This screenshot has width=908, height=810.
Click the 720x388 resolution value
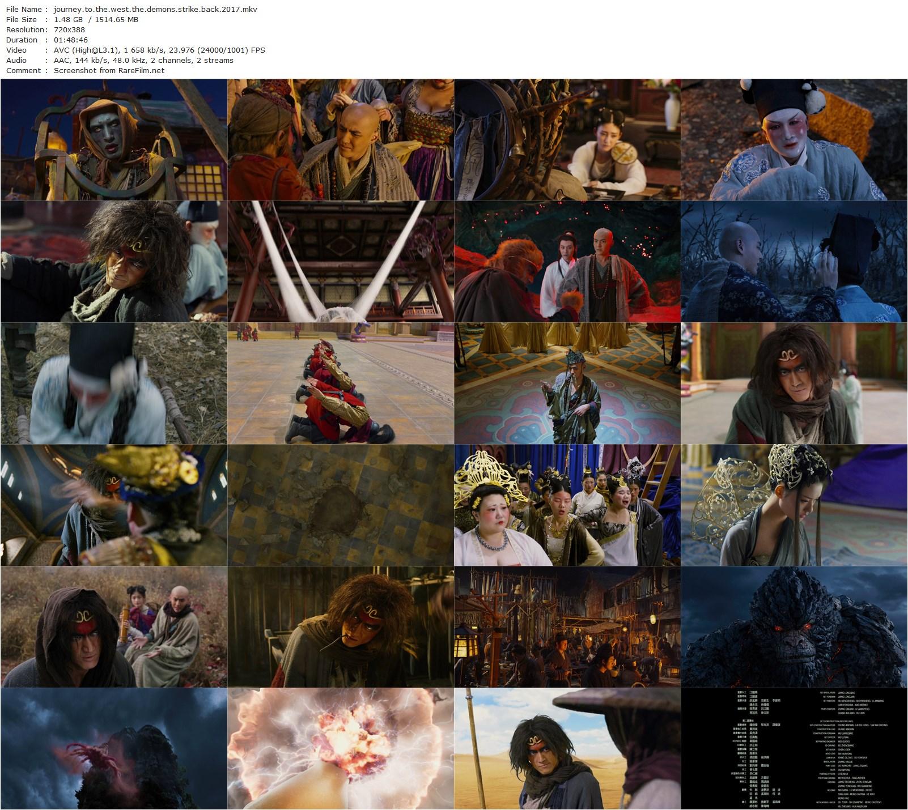pos(69,29)
